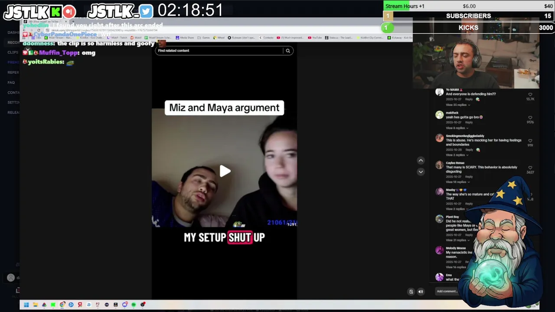The image size is (555, 312).
Task: Click the Stream Hours +1 progress bar
Action: pos(468,6)
